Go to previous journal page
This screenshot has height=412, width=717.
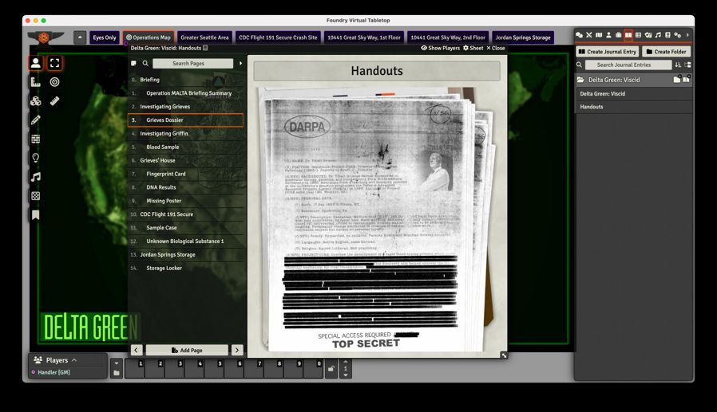(x=137, y=350)
